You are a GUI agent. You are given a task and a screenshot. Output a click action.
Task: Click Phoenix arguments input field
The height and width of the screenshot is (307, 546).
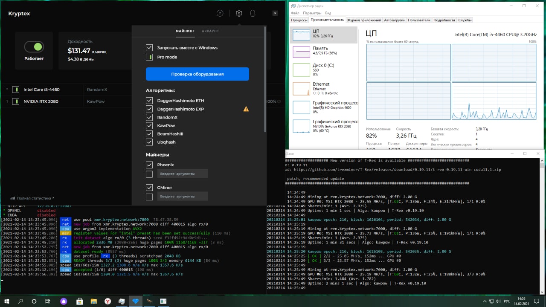(183, 174)
